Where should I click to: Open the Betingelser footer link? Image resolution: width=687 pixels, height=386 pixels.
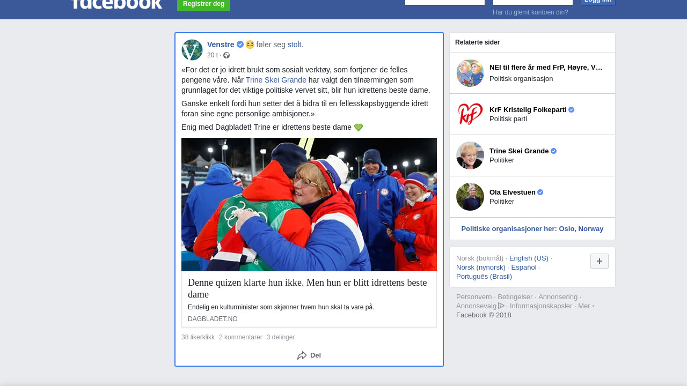coord(515,297)
